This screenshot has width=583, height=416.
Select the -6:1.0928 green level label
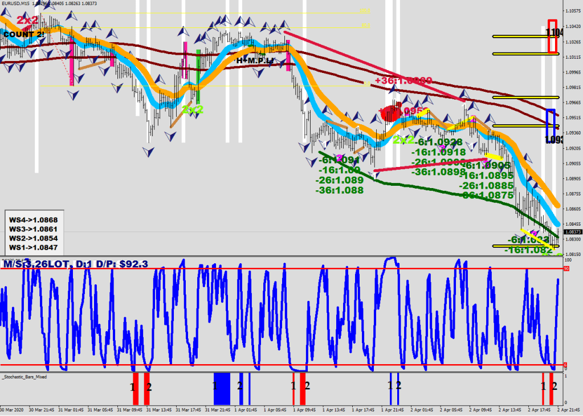click(x=441, y=142)
